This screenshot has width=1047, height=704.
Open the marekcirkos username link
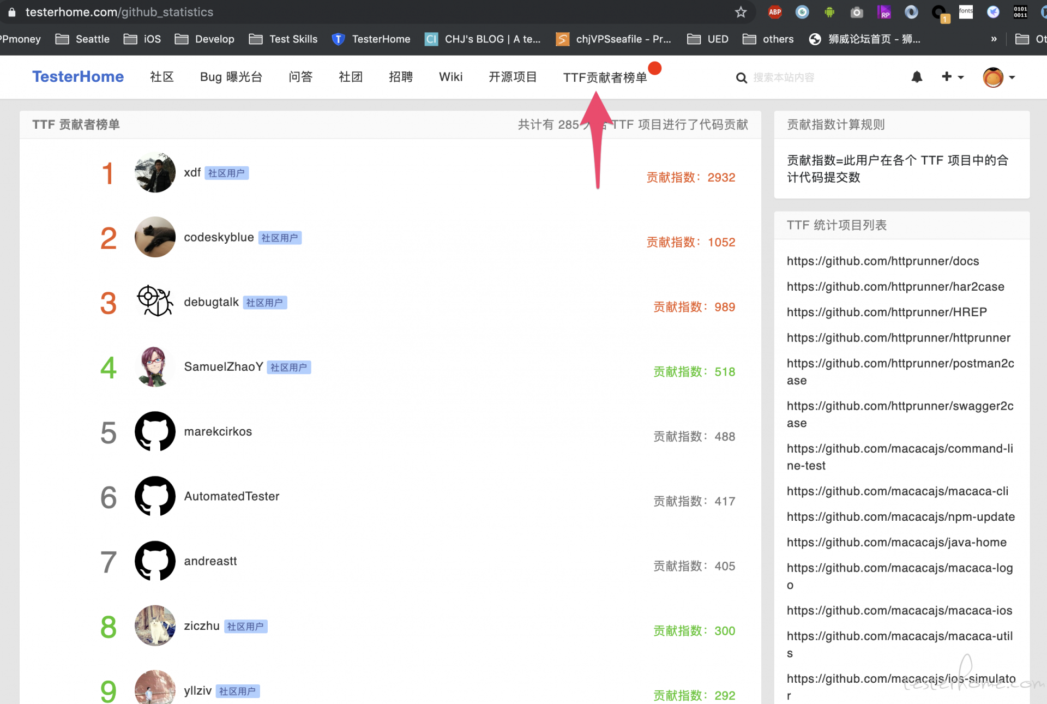(218, 431)
